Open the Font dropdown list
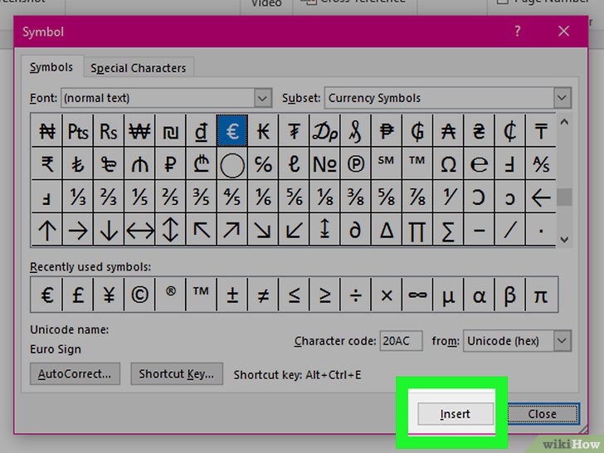Viewport: 604px width, 453px height. [x=263, y=98]
